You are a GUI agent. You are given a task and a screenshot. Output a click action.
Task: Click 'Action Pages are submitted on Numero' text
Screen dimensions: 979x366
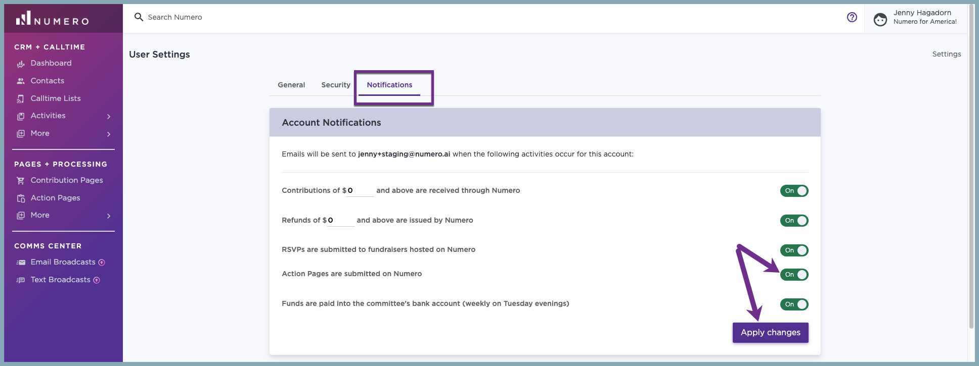click(352, 274)
